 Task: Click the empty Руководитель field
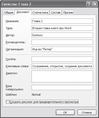[x=62, y=42]
